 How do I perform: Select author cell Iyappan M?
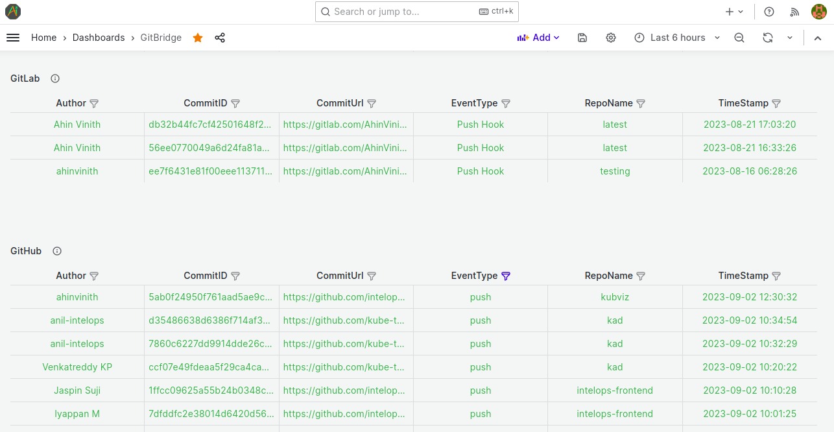[77, 414]
